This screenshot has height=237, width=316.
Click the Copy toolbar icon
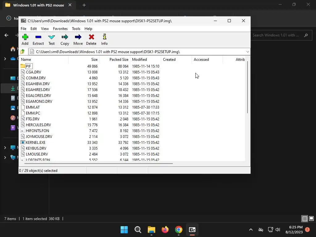coord(65,37)
